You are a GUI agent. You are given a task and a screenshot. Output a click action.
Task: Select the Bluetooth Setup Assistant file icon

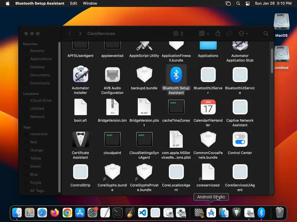pyautogui.click(x=176, y=74)
